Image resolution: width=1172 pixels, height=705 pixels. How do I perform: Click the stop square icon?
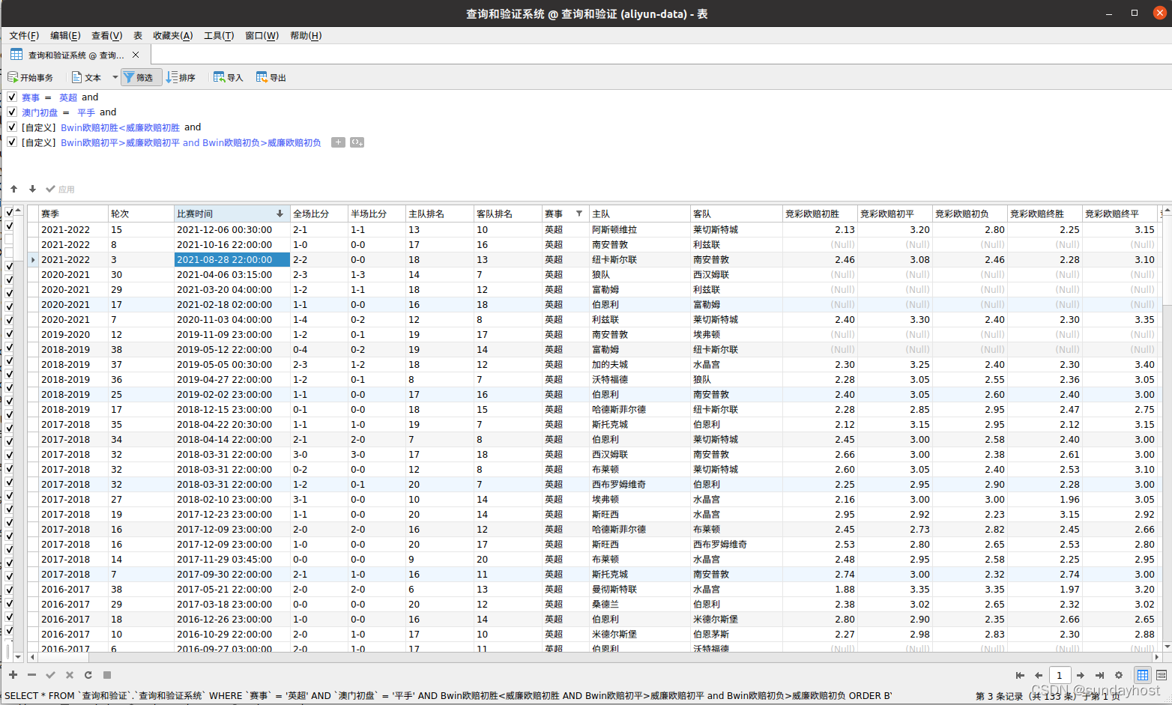107,675
